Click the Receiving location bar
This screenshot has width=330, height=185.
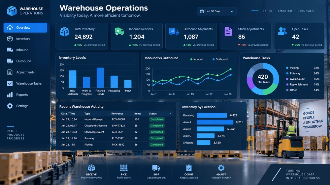click(212, 115)
